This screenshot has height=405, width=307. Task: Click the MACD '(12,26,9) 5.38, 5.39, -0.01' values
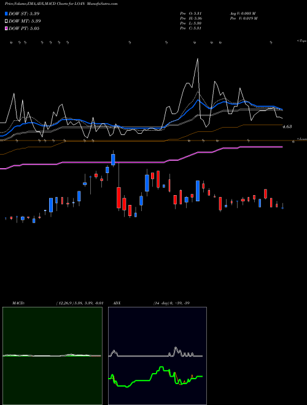point(80,303)
